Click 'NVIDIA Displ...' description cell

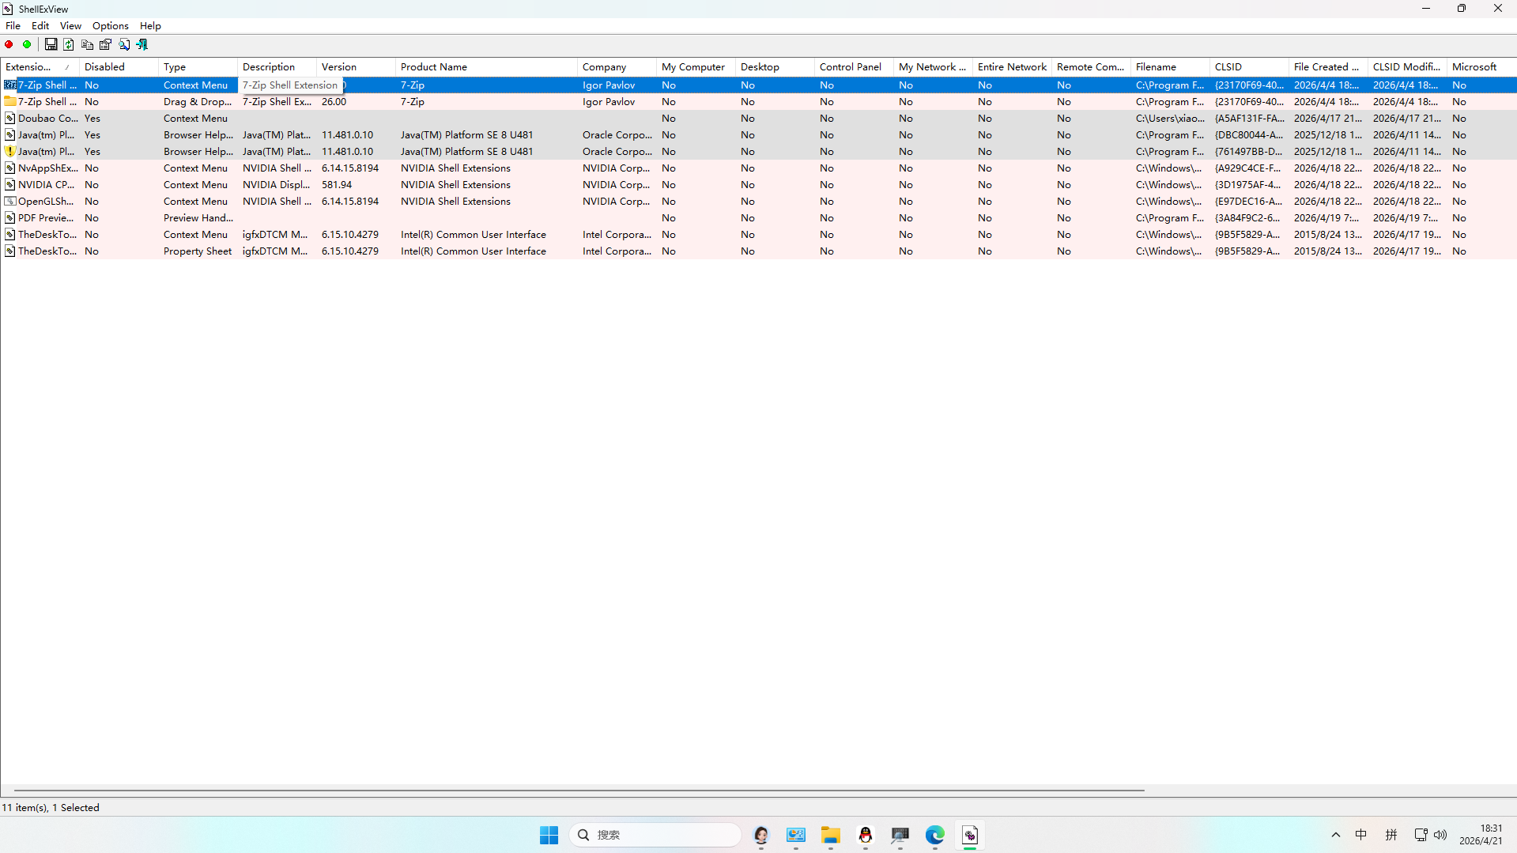tap(276, 185)
